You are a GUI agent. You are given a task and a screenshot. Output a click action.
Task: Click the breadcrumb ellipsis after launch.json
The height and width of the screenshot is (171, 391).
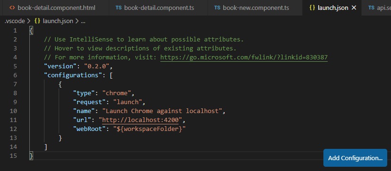coord(83,21)
